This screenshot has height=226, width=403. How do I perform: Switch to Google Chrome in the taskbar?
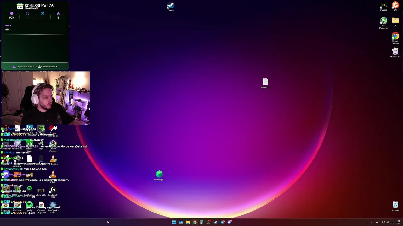tap(195, 222)
